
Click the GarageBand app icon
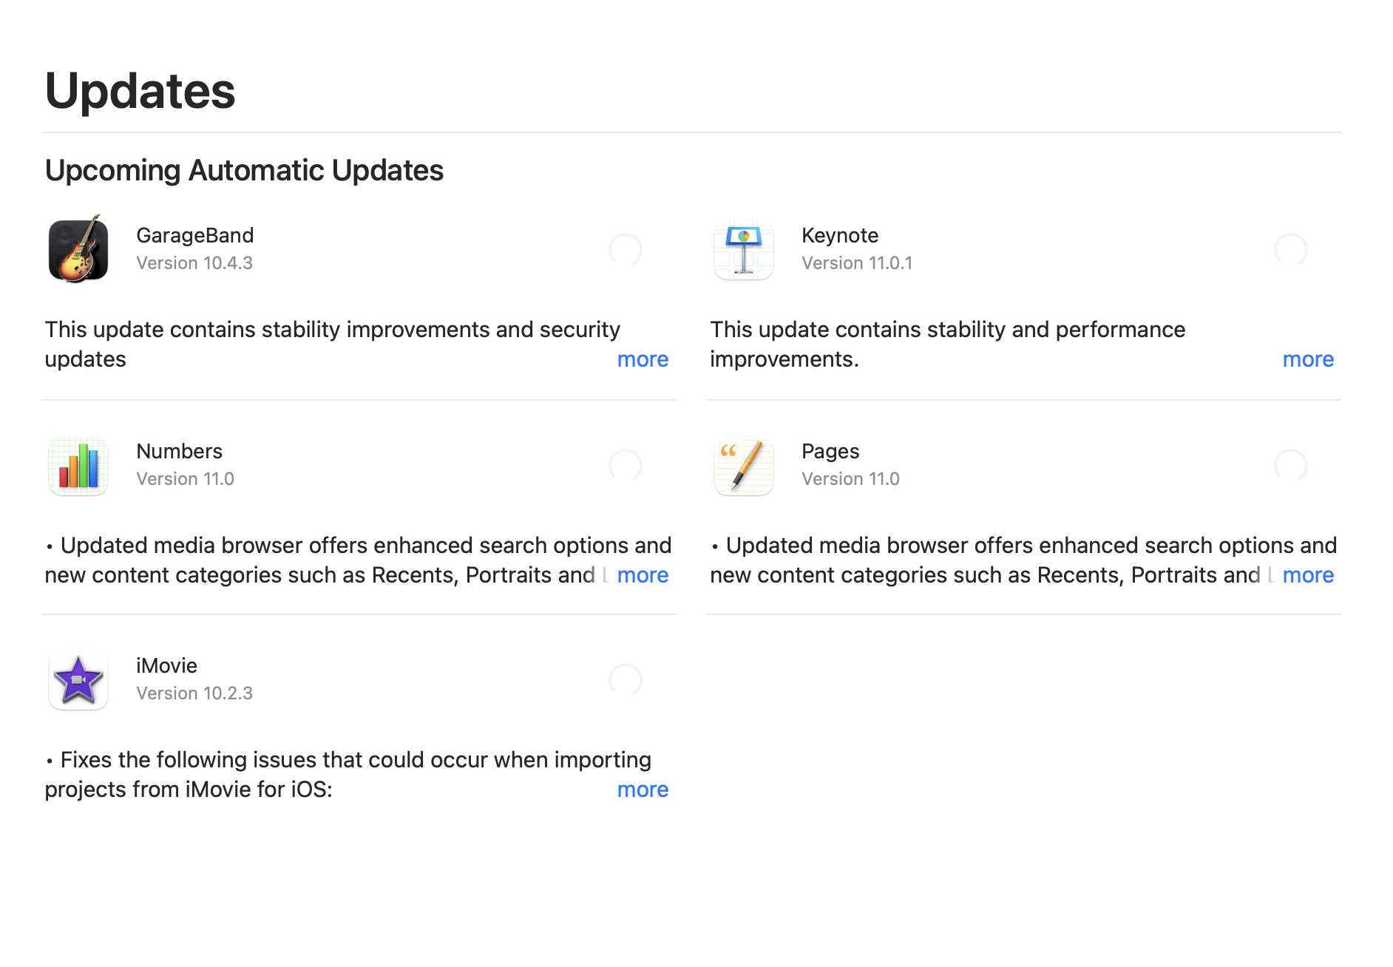pyautogui.click(x=78, y=250)
